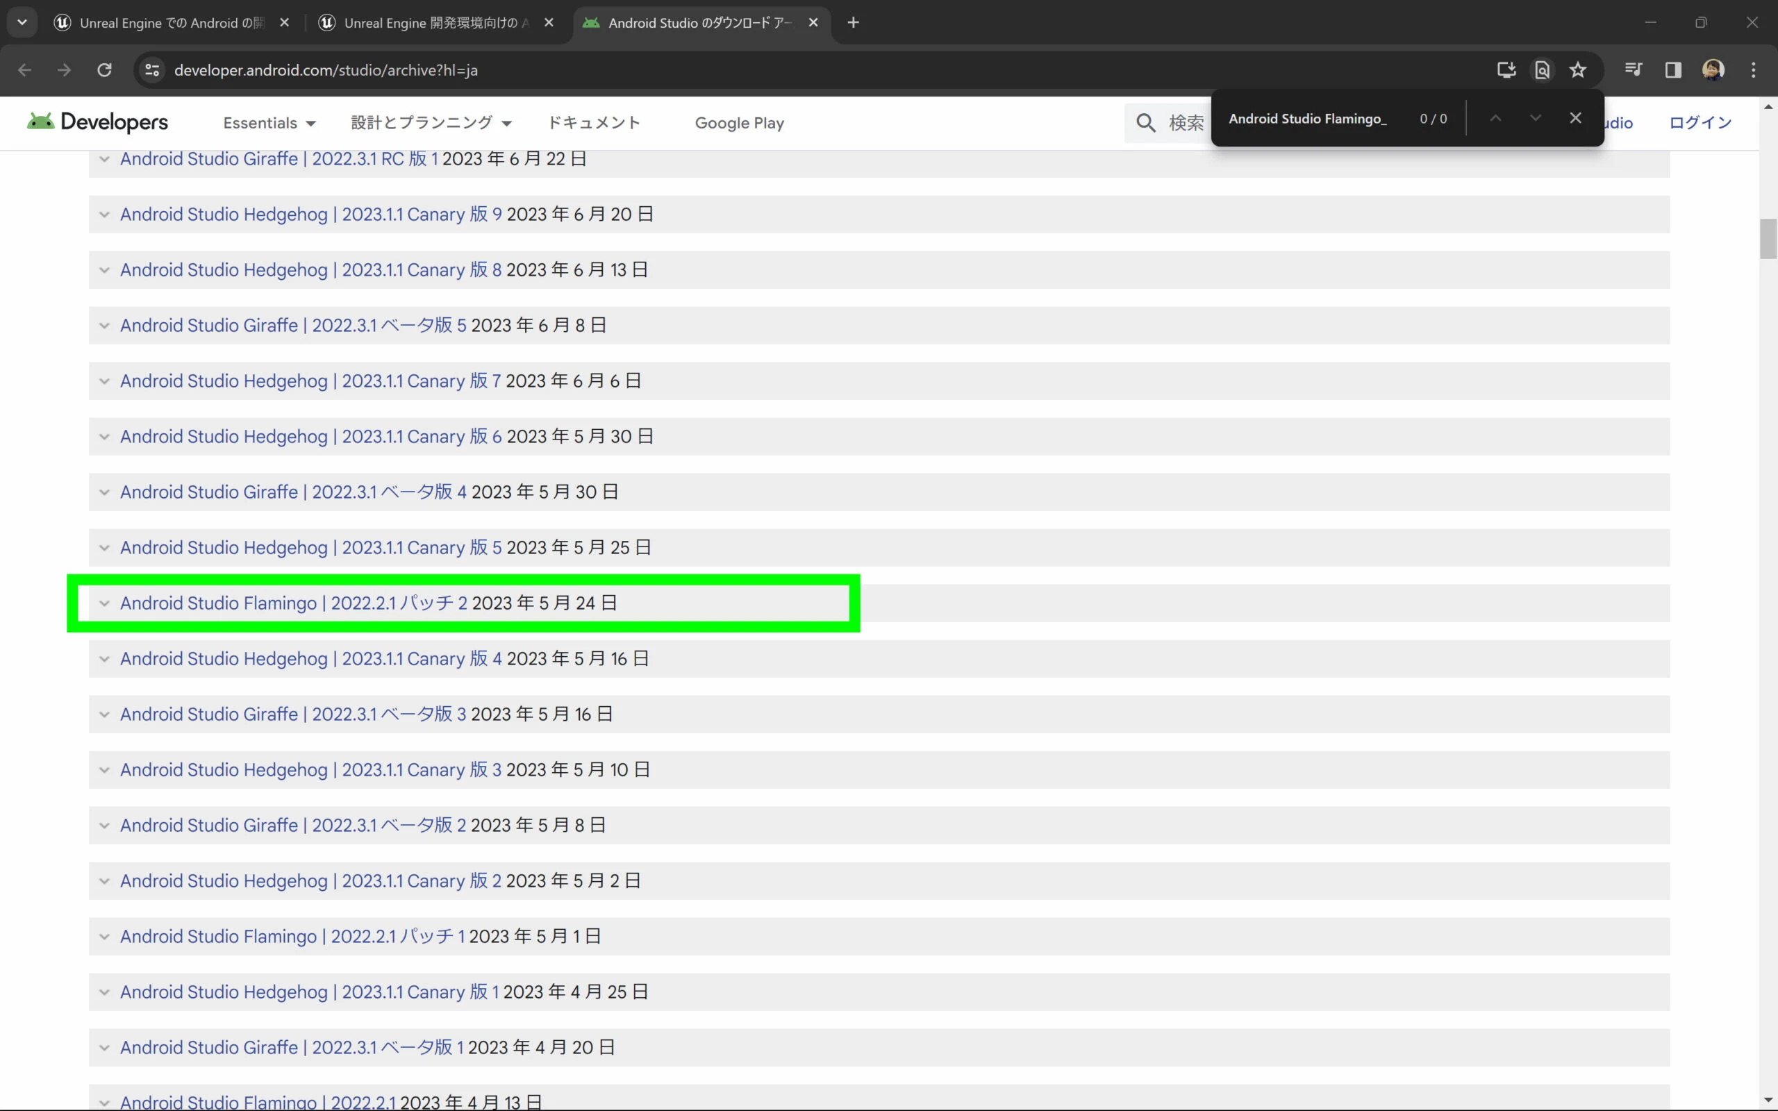This screenshot has width=1778, height=1111.
Task: Open the Chrome side panel icon
Action: tap(1673, 70)
